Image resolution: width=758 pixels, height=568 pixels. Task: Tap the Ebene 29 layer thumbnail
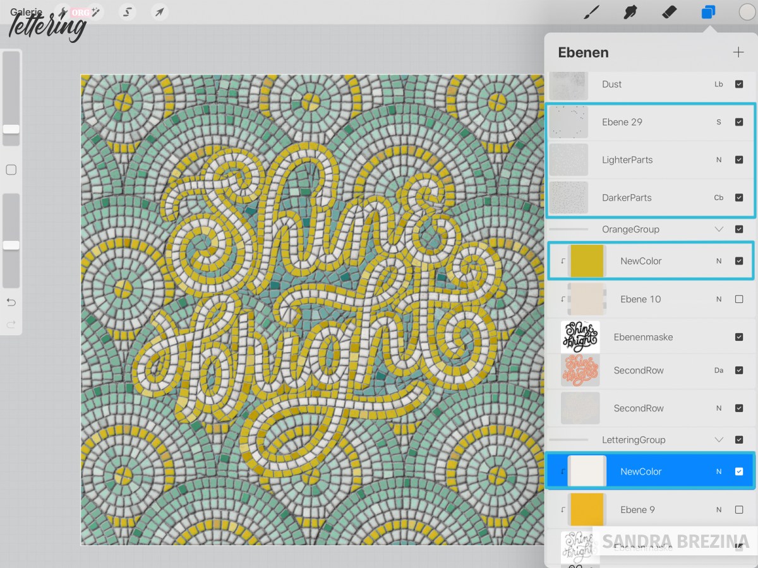click(568, 122)
